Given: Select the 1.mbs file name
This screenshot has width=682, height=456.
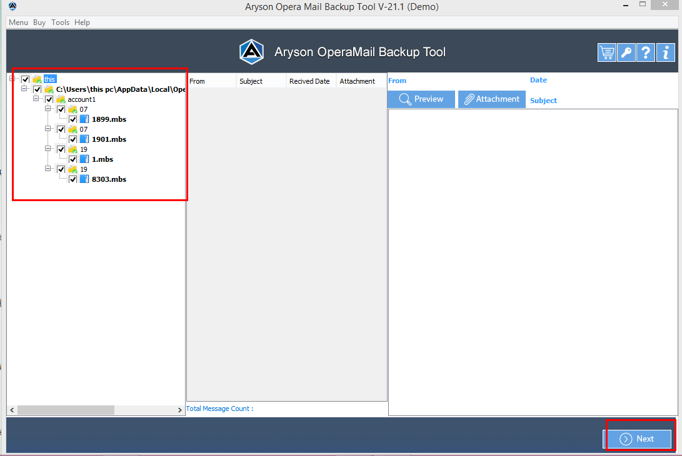Looking at the screenshot, I should coord(103,159).
